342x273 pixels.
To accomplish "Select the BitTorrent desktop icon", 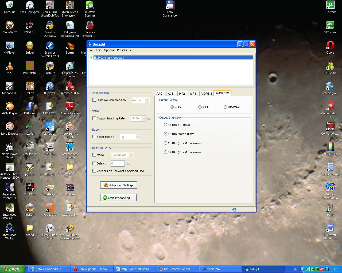I will pos(330,28).
